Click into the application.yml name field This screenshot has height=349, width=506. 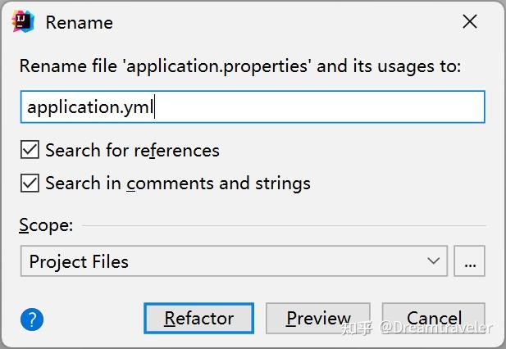pyautogui.click(x=253, y=107)
